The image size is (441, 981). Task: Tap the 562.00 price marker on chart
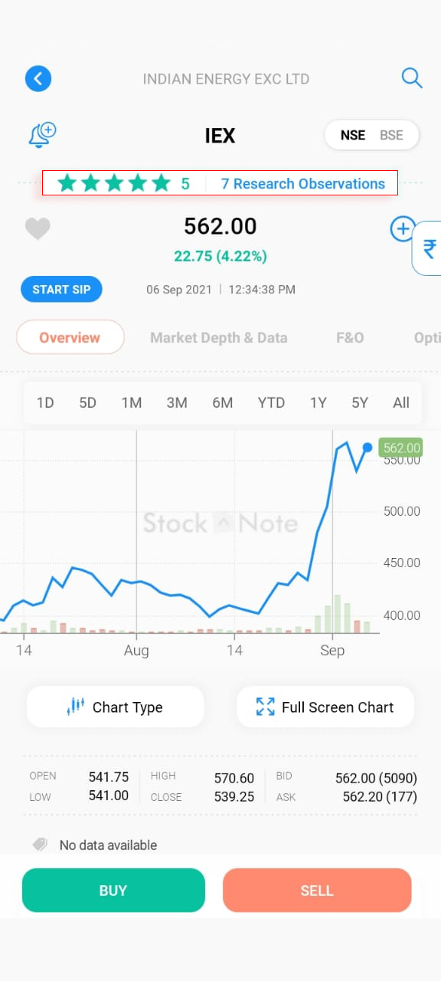click(400, 447)
